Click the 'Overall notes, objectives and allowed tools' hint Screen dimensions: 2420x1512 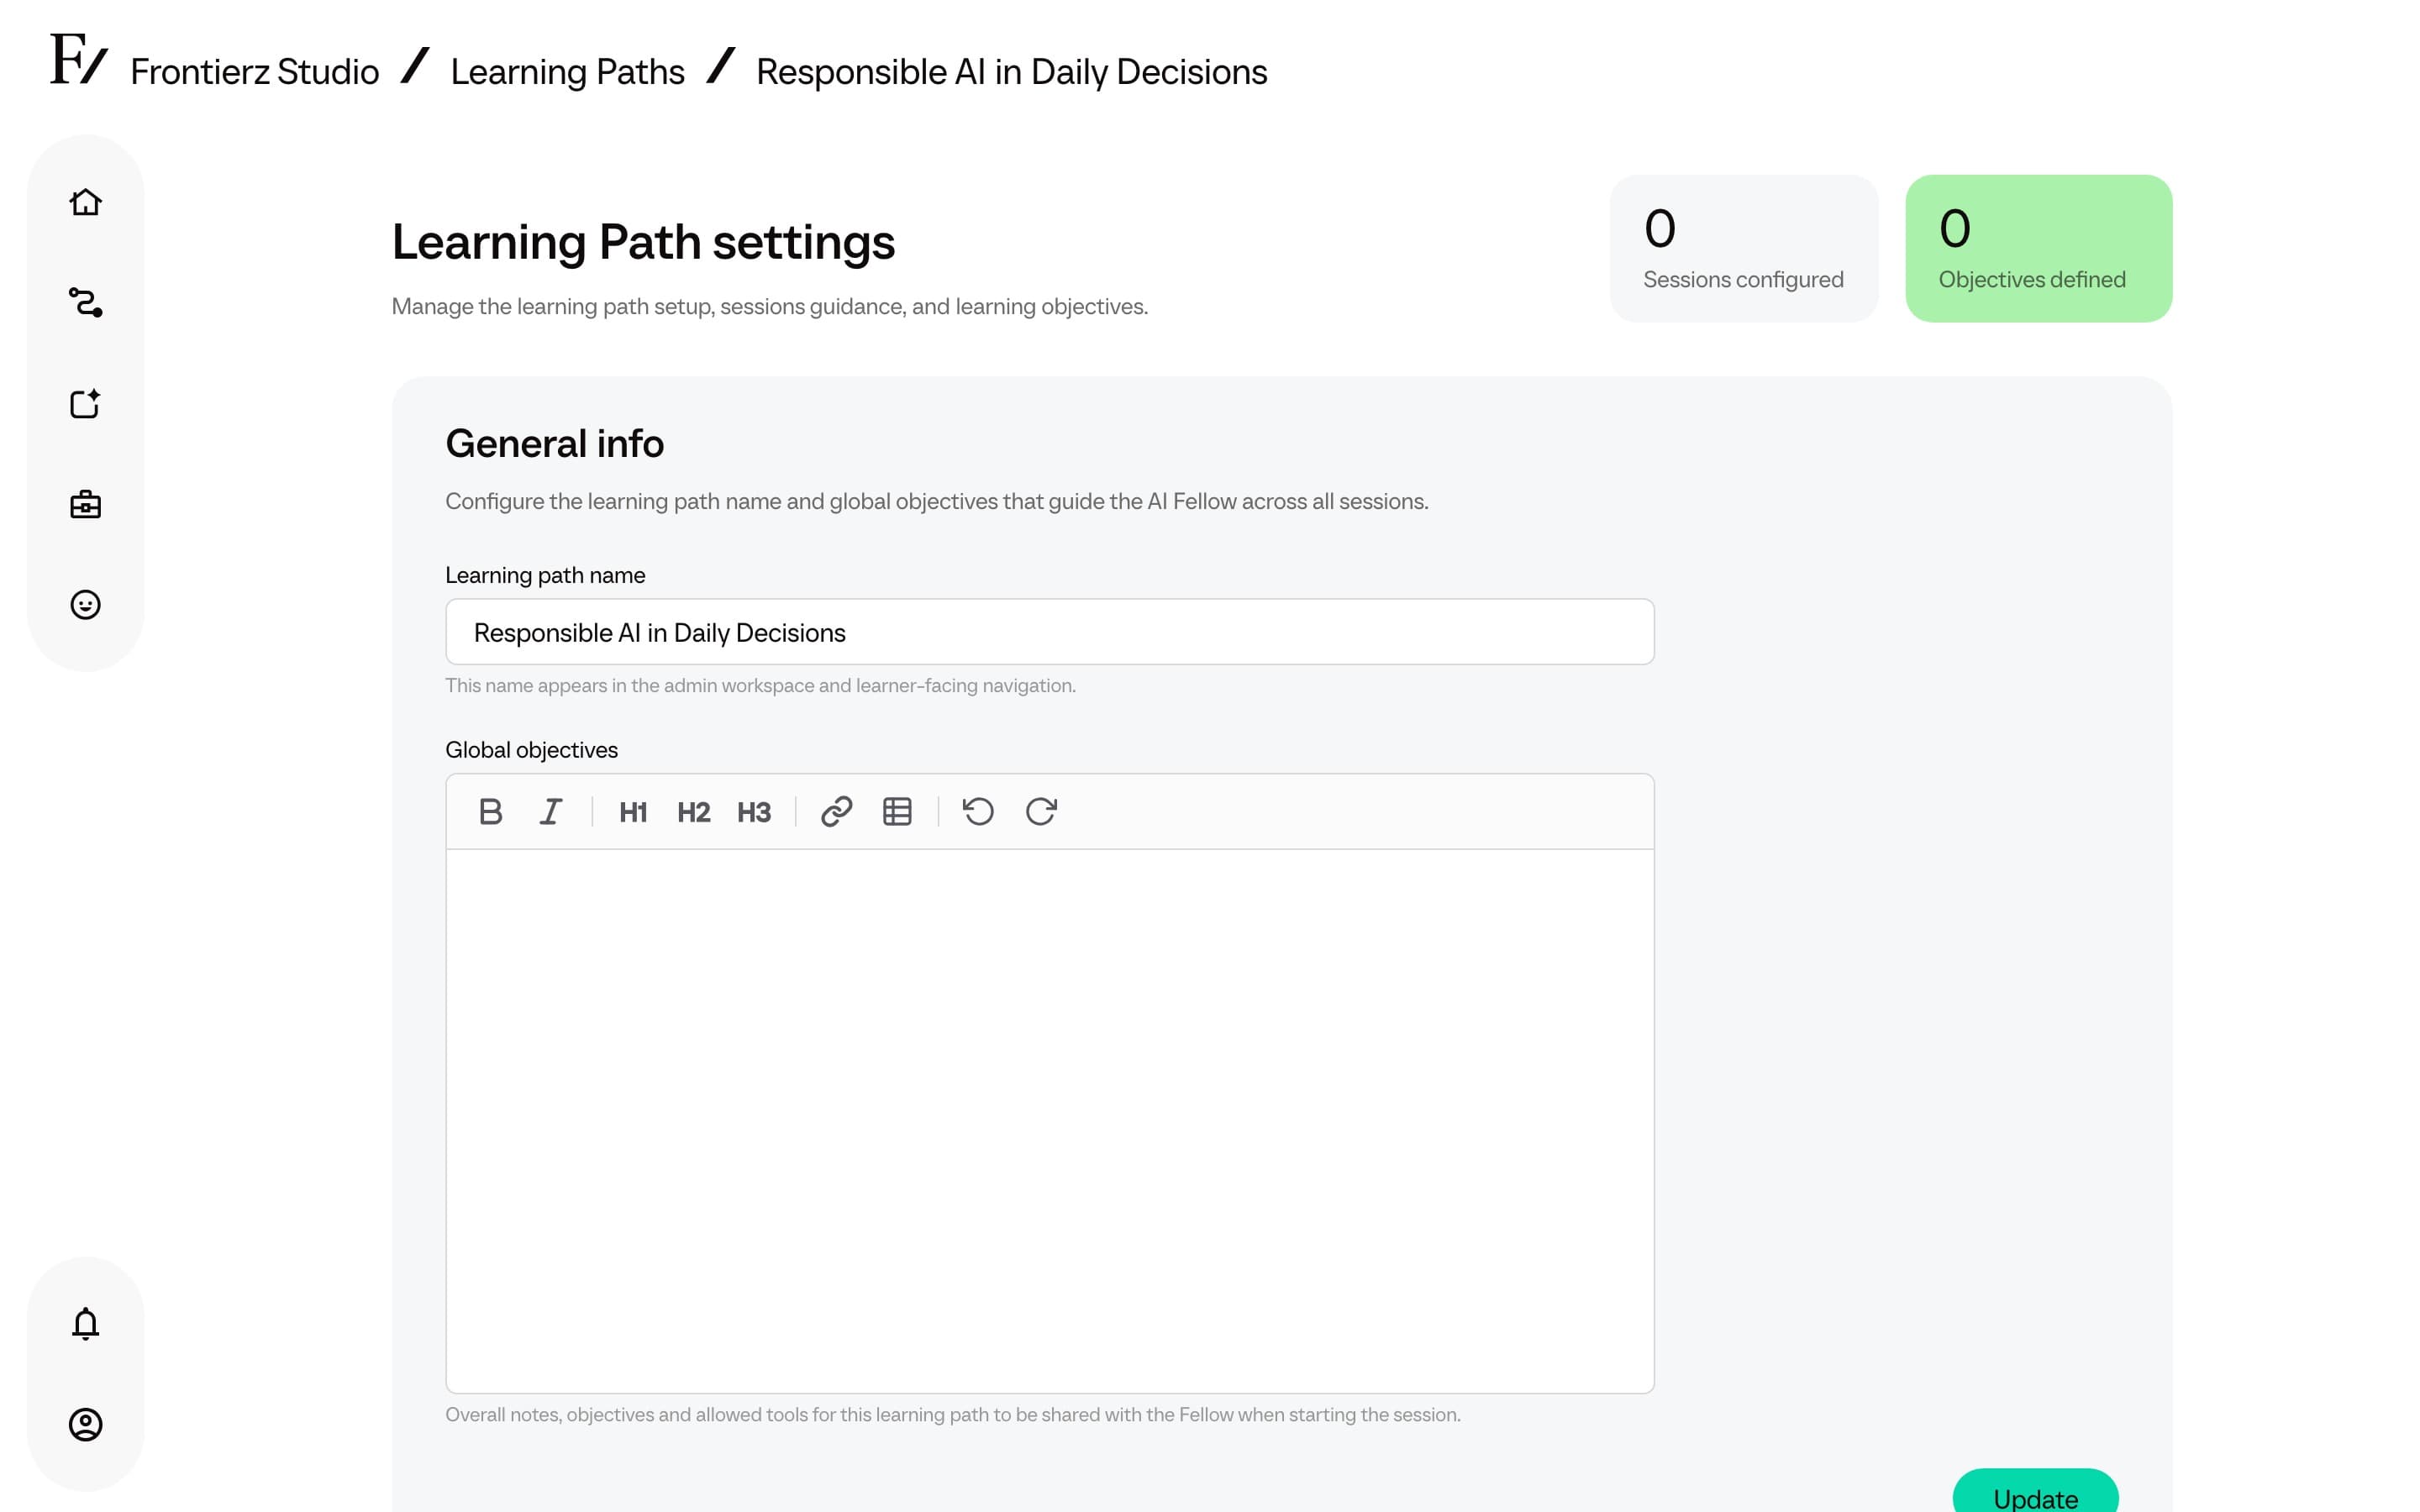[x=952, y=1415]
